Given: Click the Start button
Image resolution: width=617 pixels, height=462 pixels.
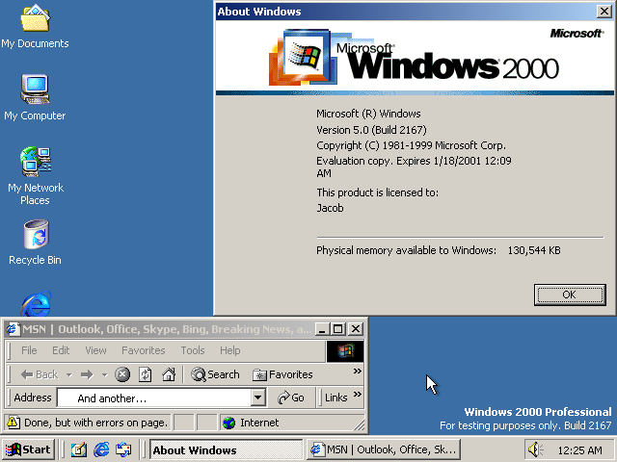Looking at the screenshot, I should 28,449.
